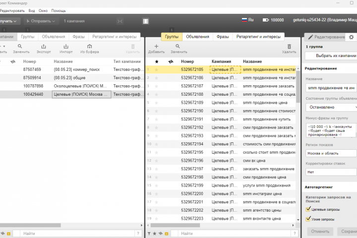Click the 'Из буфера' paste icon
Screen dimensions: 357x238
tap(89, 47)
